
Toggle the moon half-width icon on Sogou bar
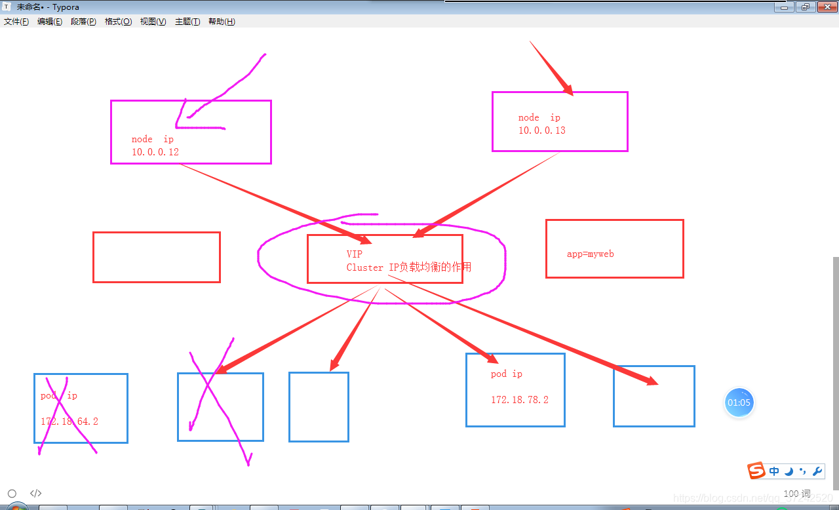[x=789, y=471]
